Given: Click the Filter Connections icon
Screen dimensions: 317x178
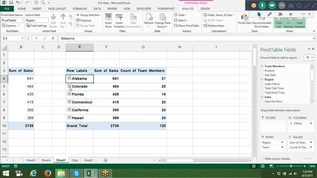Looking at the screenshot, I should [133, 21].
